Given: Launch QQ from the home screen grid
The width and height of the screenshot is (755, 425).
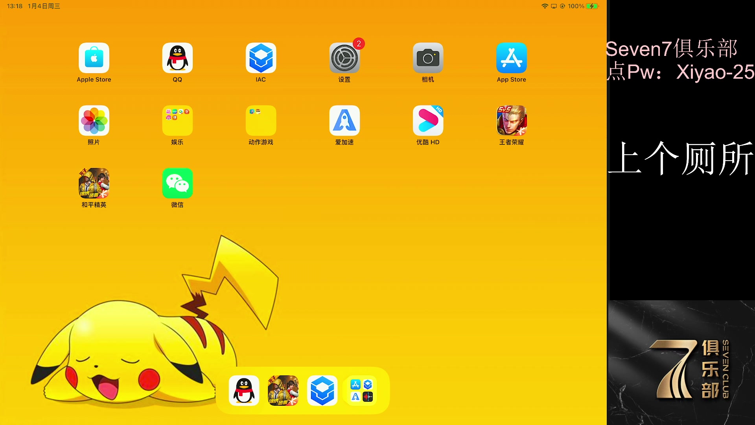Looking at the screenshot, I should (x=177, y=58).
